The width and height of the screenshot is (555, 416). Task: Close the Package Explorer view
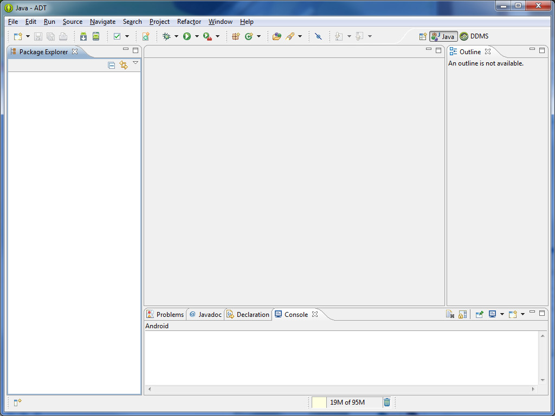75,51
